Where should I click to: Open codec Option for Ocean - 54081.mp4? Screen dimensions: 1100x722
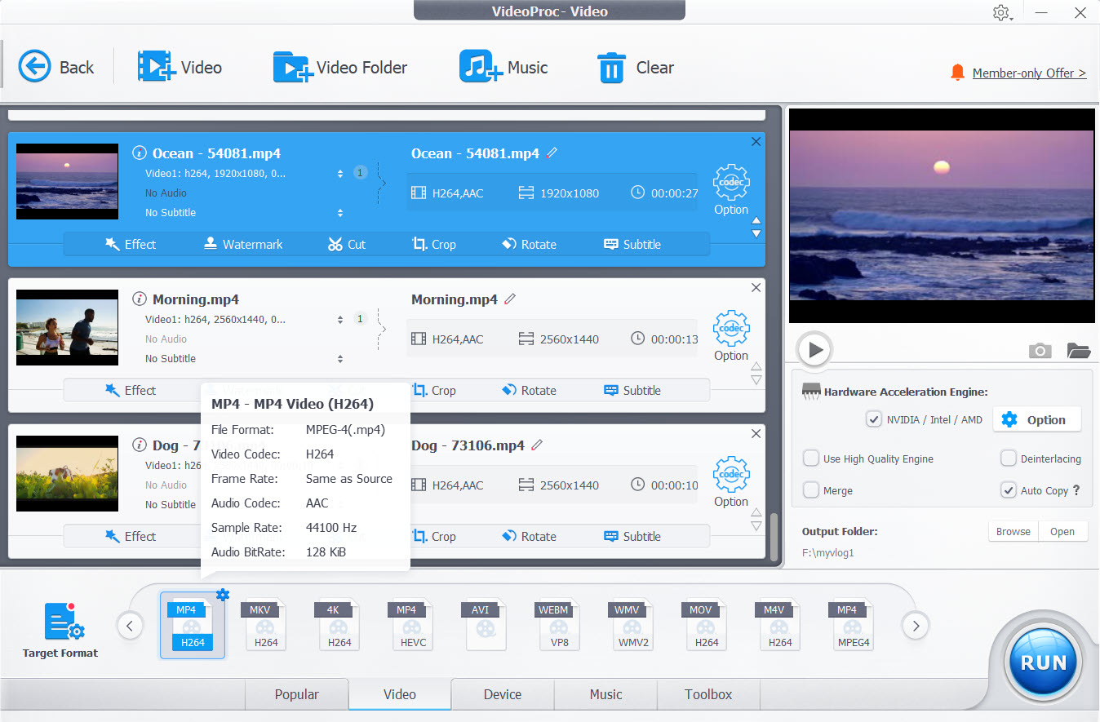pyautogui.click(x=730, y=182)
